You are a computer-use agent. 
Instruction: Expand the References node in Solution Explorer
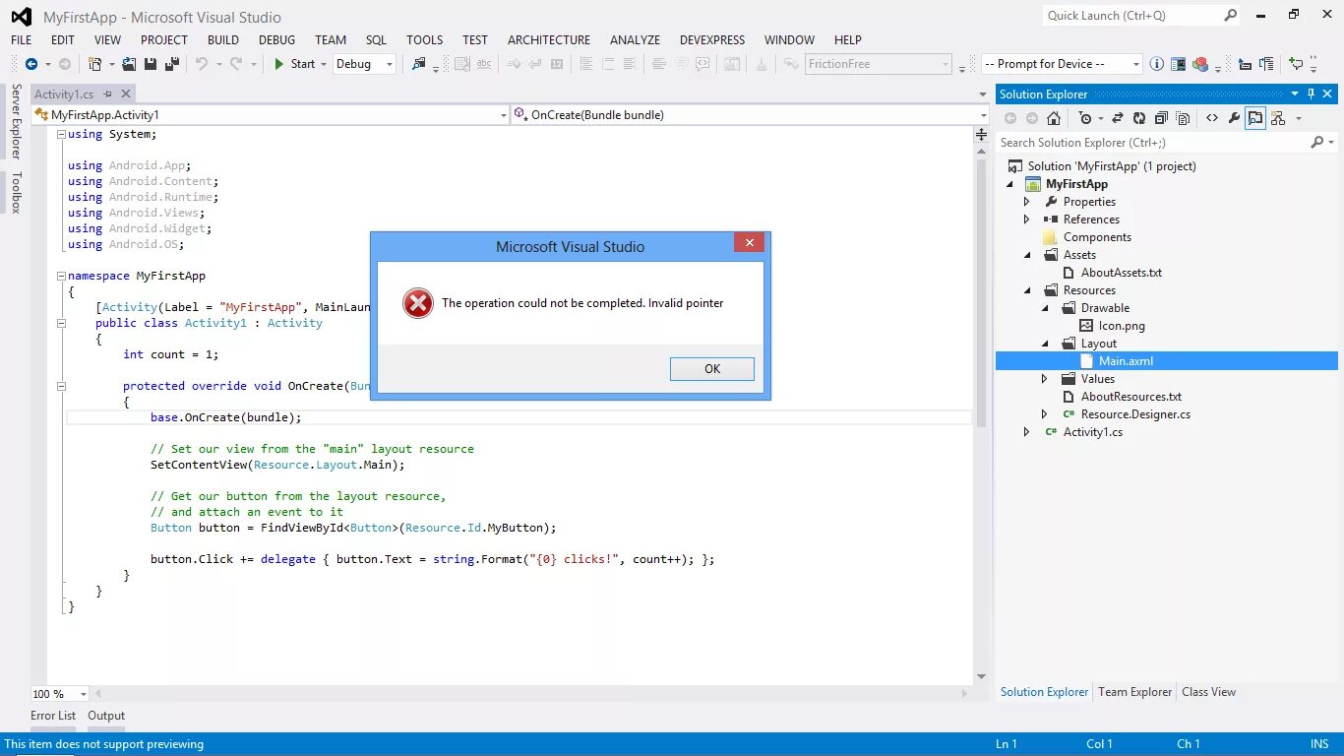tap(1027, 220)
